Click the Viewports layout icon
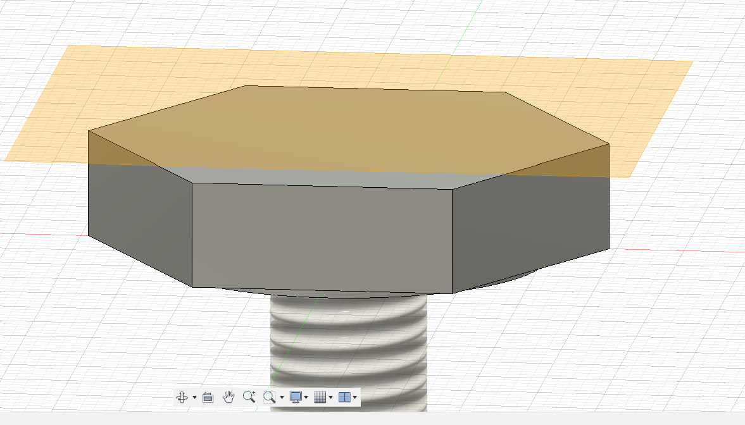This screenshot has height=425, width=745. [344, 397]
